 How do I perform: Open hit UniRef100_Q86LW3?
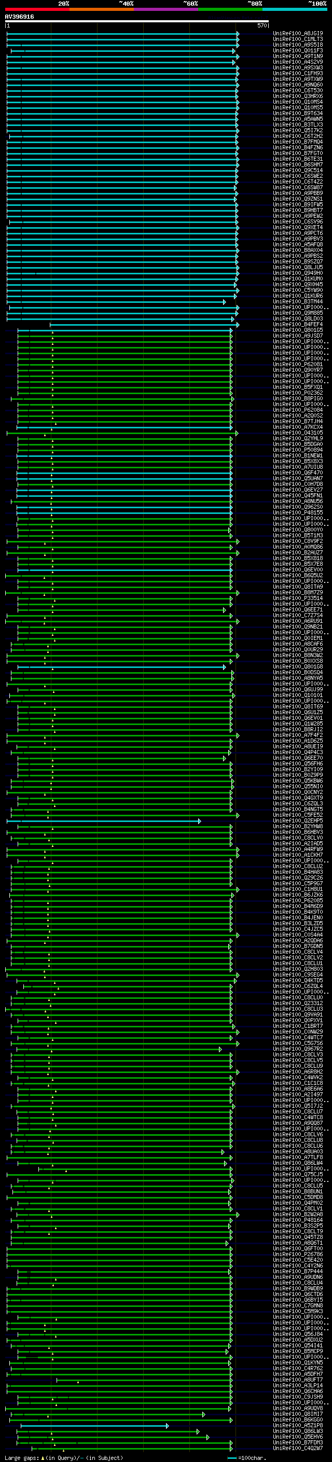298,1431
